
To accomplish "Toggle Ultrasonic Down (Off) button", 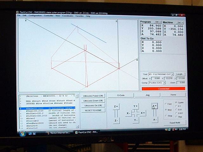I will click(93, 101).
